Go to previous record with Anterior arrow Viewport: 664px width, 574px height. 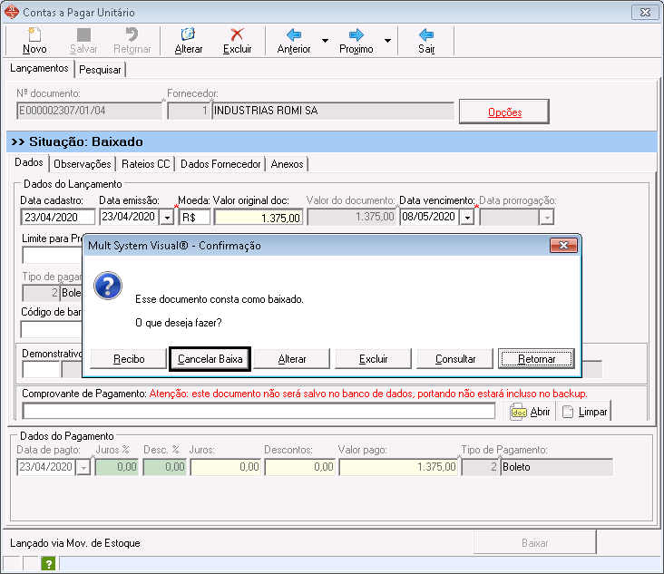pyautogui.click(x=293, y=35)
